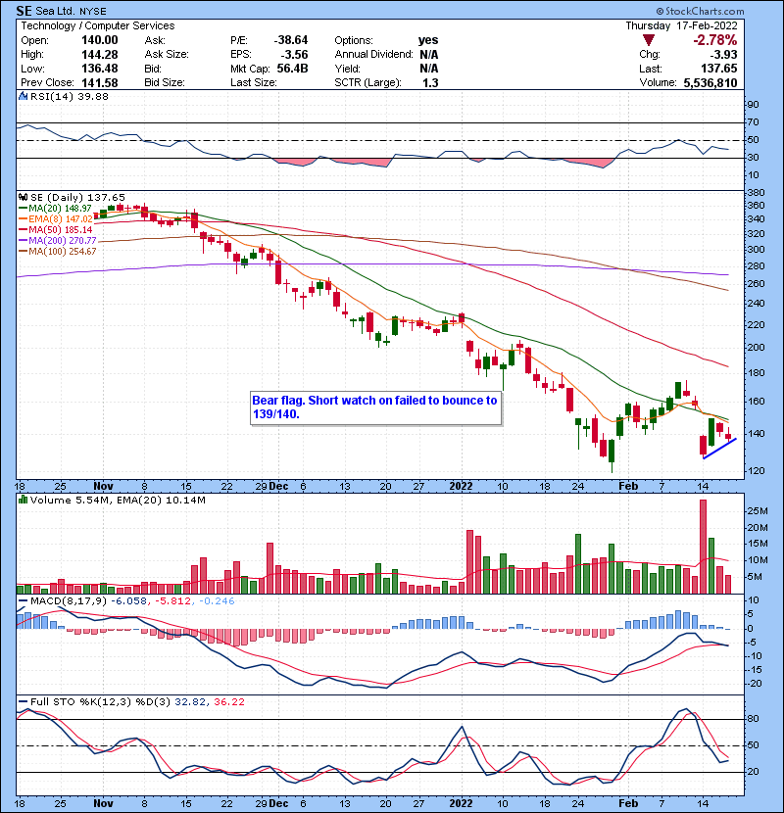Screen dimensions: 784x813
Task: Click the orange "EMA(8) 147.02" legend entry
Action: click(x=56, y=218)
